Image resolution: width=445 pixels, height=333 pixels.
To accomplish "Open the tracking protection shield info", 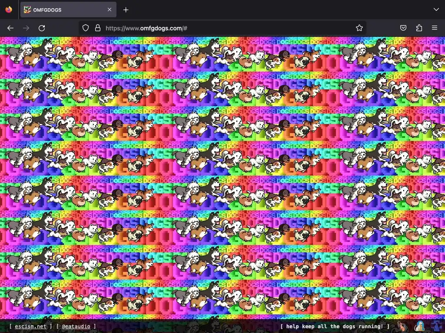I will click(86, 28).
